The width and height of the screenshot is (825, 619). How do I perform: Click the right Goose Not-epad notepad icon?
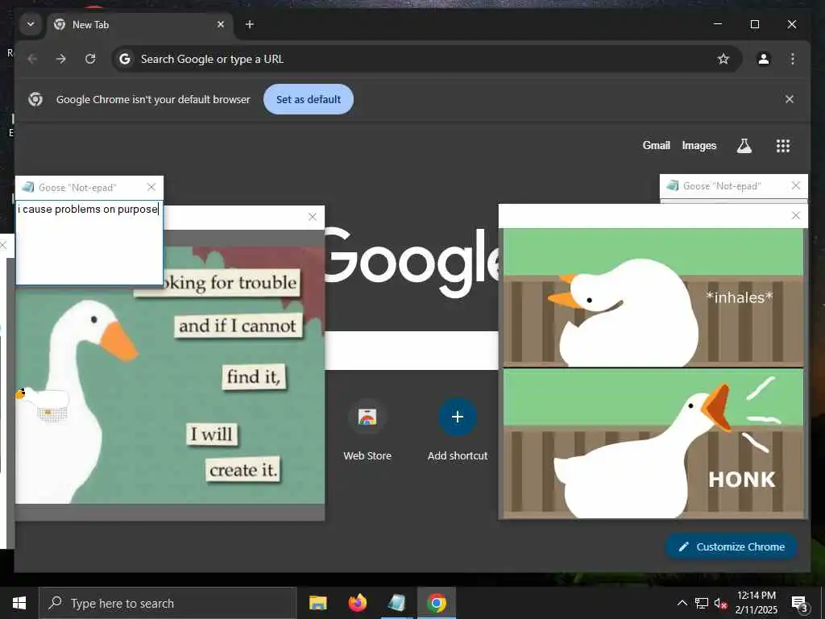pos(672,185)
